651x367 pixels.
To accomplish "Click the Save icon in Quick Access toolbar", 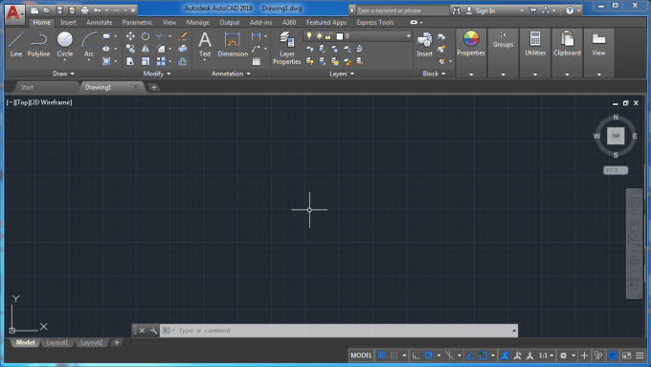I will coord(59,10).
